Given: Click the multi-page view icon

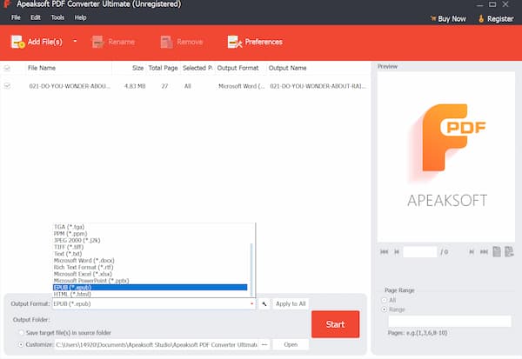Looking at the screenshot, I should (509, 251).
